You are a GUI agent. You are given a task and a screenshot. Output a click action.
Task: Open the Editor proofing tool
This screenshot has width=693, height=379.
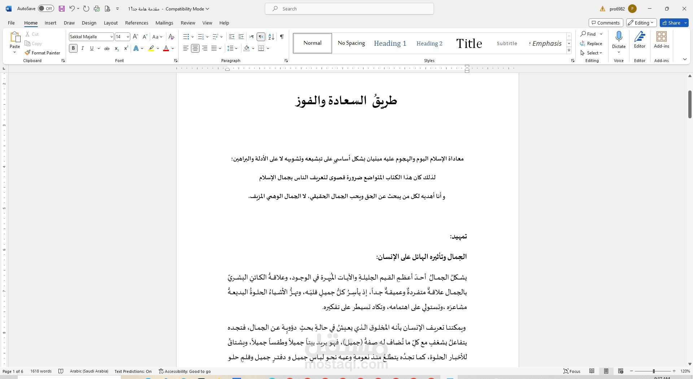640,40
